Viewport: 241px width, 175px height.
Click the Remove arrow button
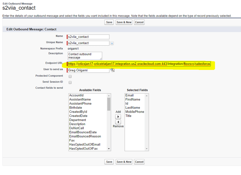point(118,122)
